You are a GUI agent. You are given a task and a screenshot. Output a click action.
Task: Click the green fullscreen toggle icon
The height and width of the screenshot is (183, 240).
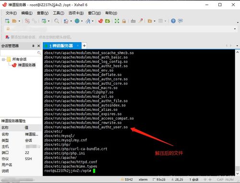[117, 21]
